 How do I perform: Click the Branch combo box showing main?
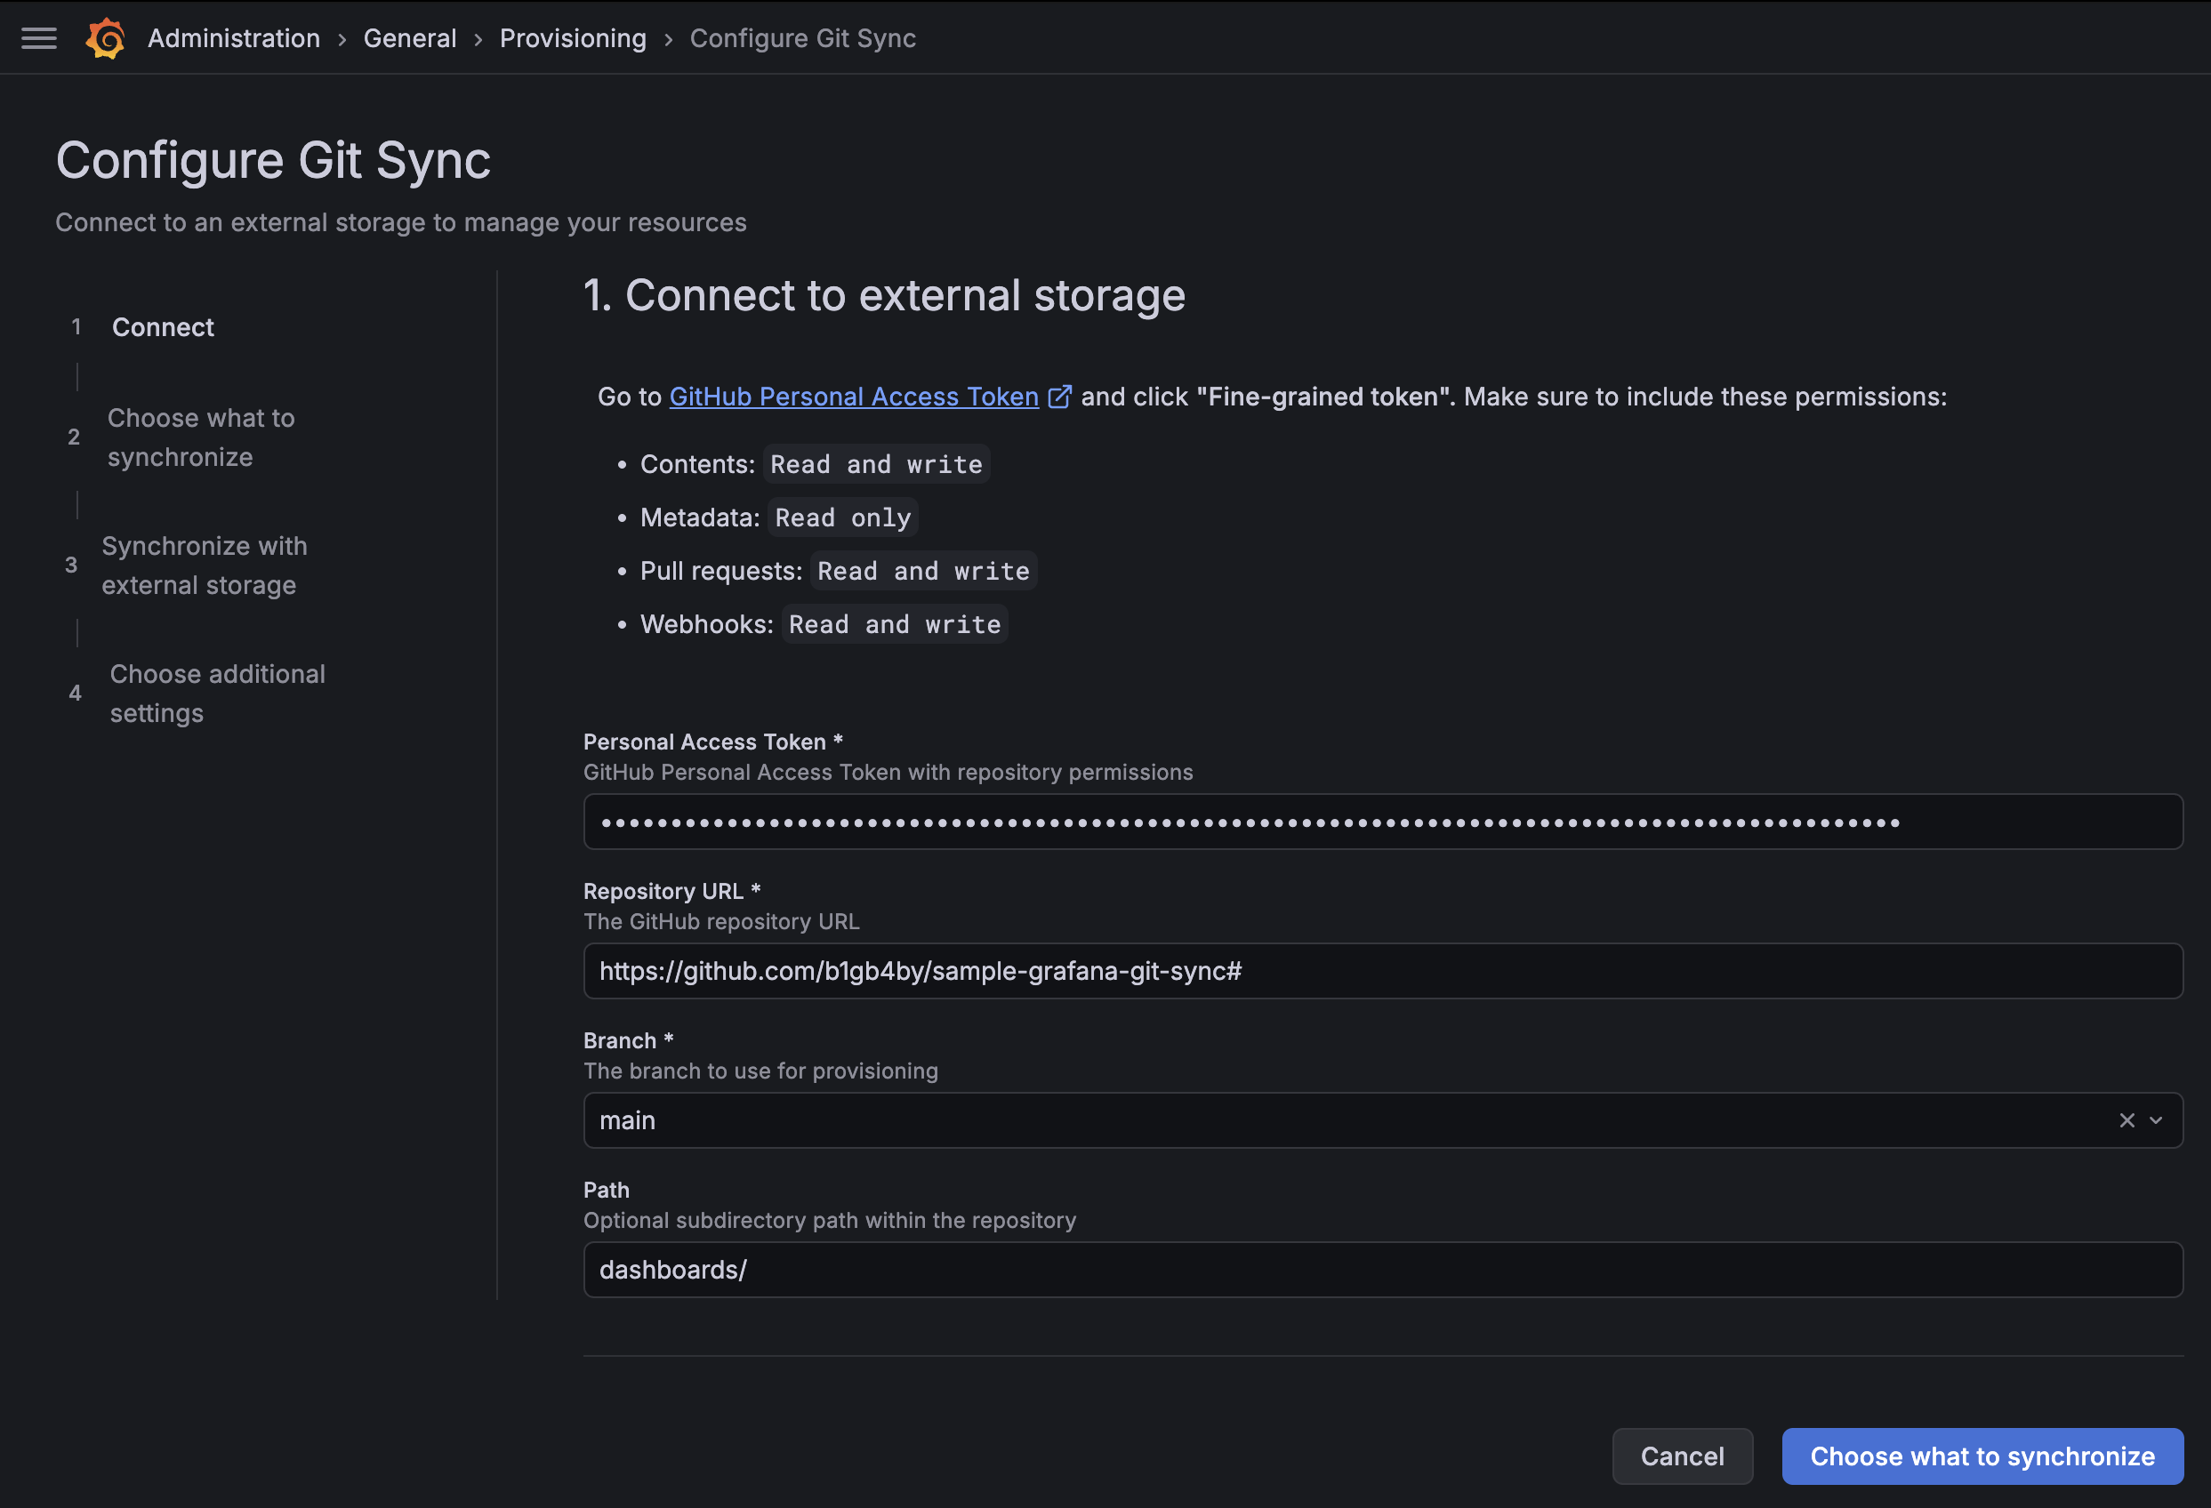click(1332, 1119)
